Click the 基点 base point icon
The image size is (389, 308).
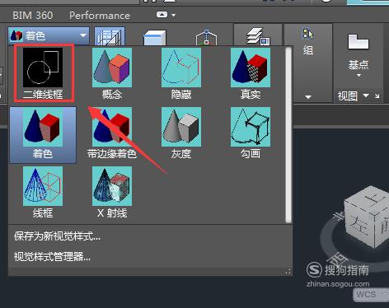(x=358, y=42)
